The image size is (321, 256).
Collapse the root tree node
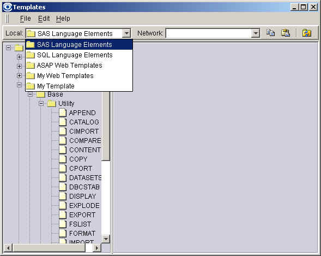point(8,48)
